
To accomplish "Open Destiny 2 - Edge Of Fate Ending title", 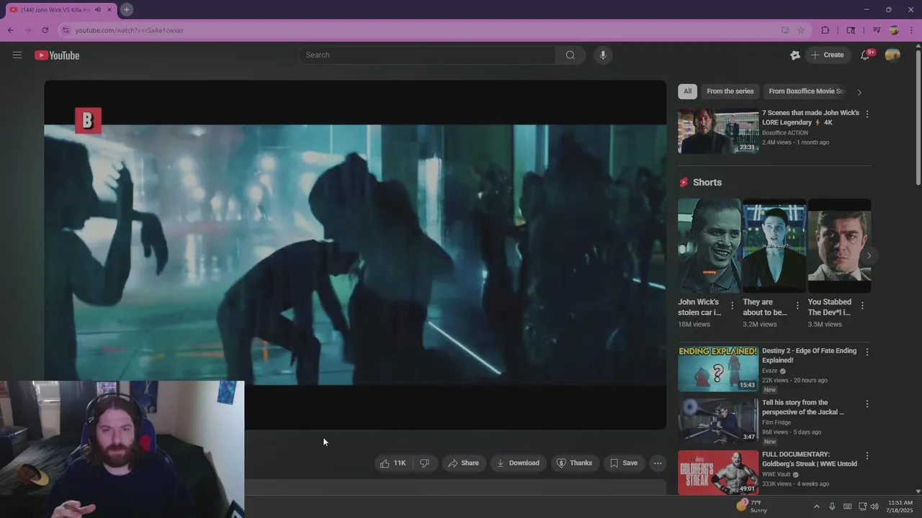I will [x=809, y=355].
